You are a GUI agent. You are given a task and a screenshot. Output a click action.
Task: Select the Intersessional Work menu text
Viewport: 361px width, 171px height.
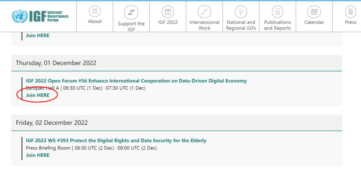pos(204,25)
